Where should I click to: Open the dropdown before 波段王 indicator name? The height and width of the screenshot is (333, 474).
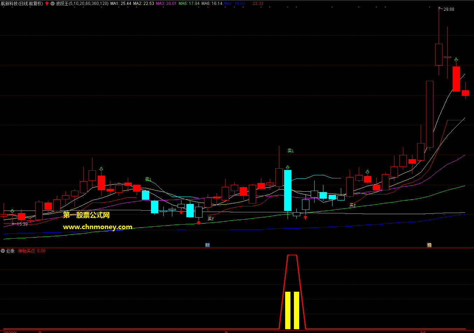(x=53, y=3)
